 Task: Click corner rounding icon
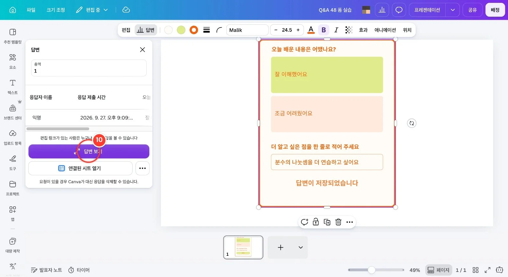[219, 30]
